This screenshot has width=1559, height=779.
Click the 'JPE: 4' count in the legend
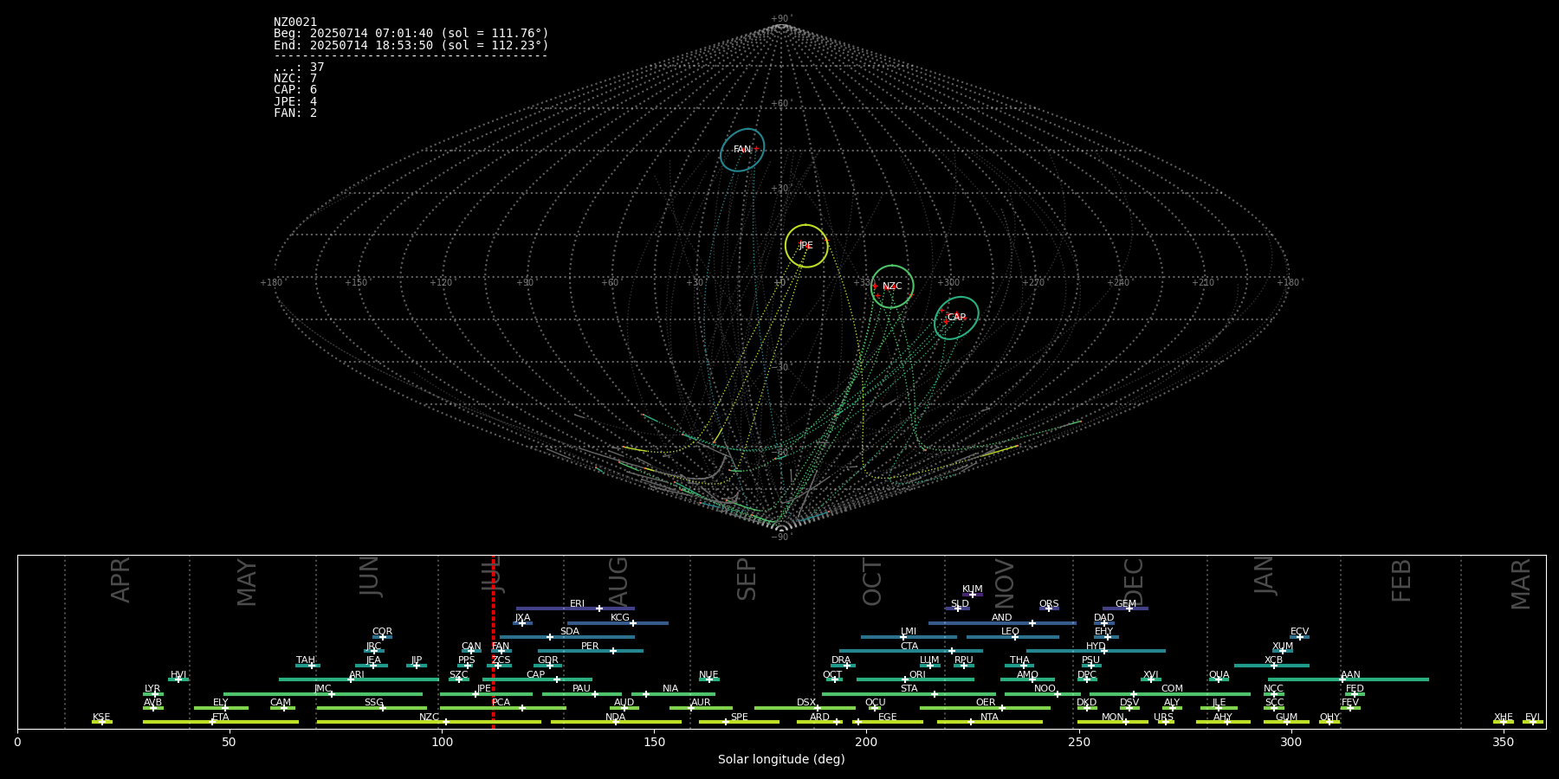pyautogui.click(x=295, y=102)
